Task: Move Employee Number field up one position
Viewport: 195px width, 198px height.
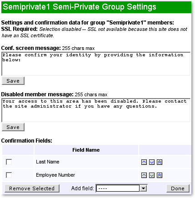Action: click(144, 175)
